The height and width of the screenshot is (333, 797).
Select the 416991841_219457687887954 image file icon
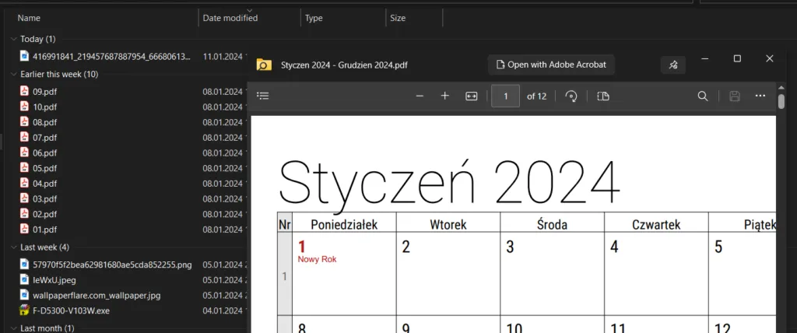coord(24,55)
